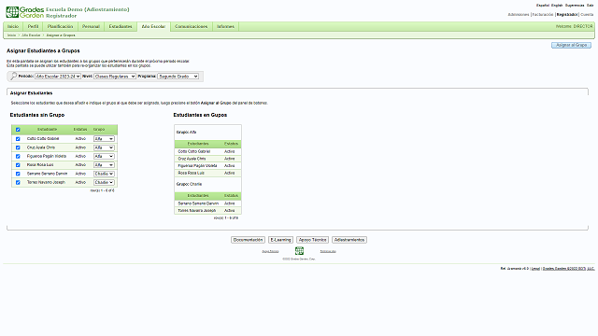Open group dropdown for Rosa Rosa Luis

point(104,165)
